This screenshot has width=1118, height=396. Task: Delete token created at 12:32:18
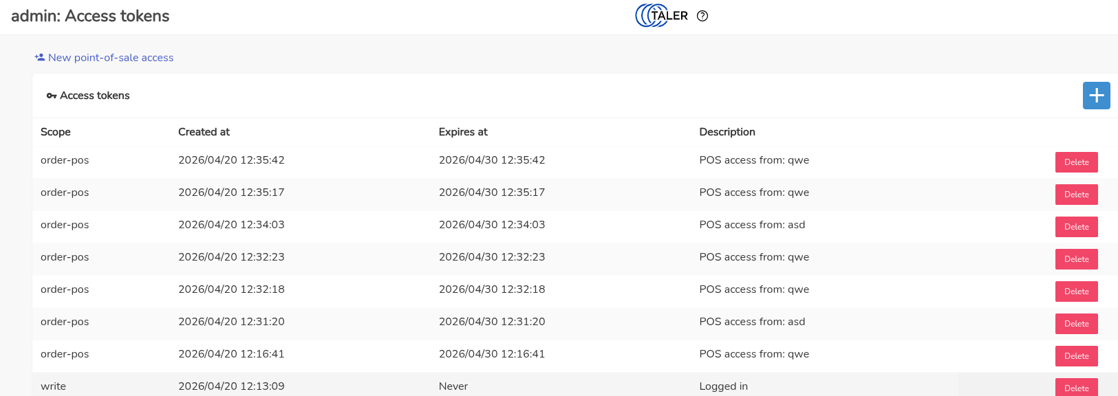[1076, 291]
